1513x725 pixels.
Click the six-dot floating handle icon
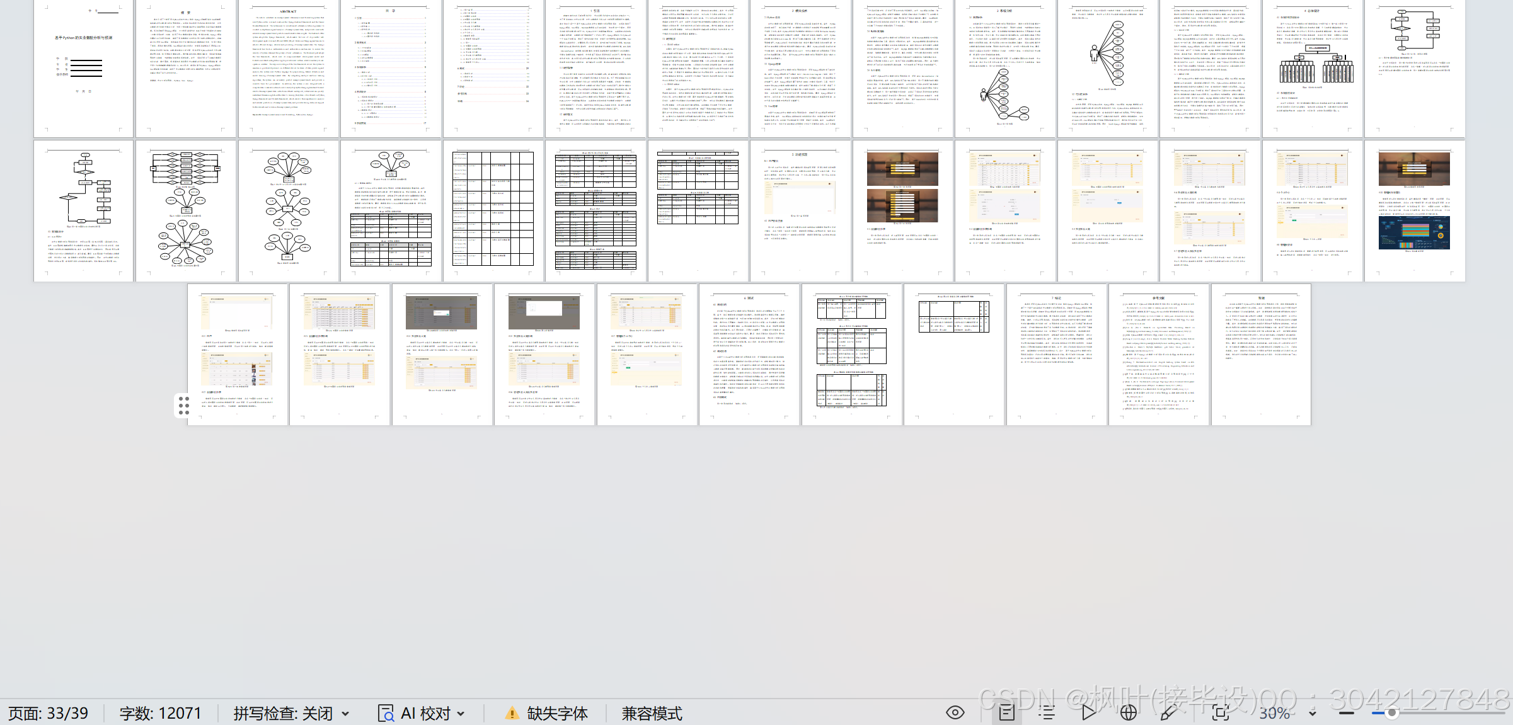(183, 405)
